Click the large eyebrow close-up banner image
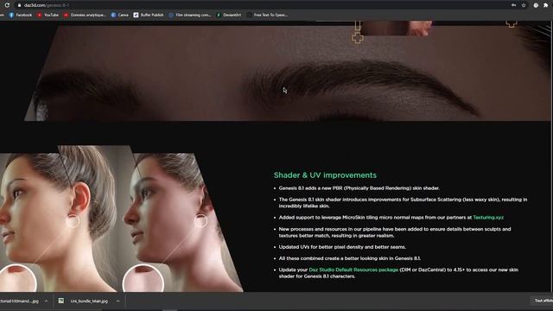The height and width of the screenshot is (311, 553). pos(288,73)
